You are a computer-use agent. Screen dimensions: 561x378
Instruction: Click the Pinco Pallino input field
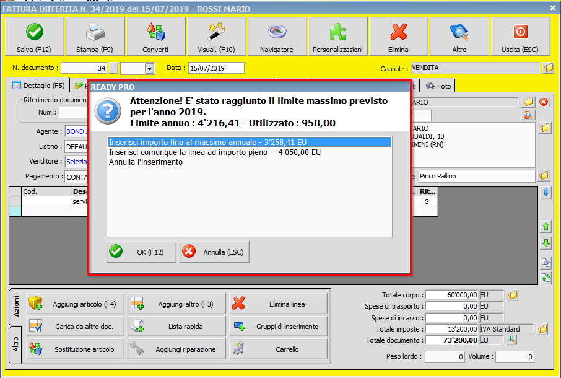(477, 176)
